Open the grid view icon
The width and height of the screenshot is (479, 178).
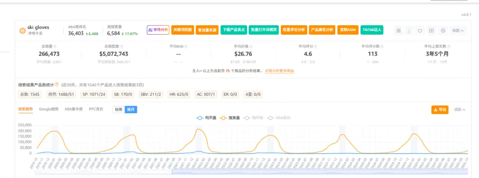[398, 31]
